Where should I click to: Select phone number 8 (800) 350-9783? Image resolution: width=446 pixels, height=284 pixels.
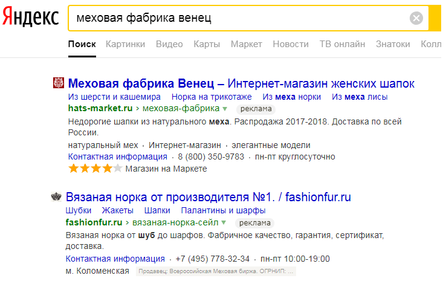coord(211,157)
